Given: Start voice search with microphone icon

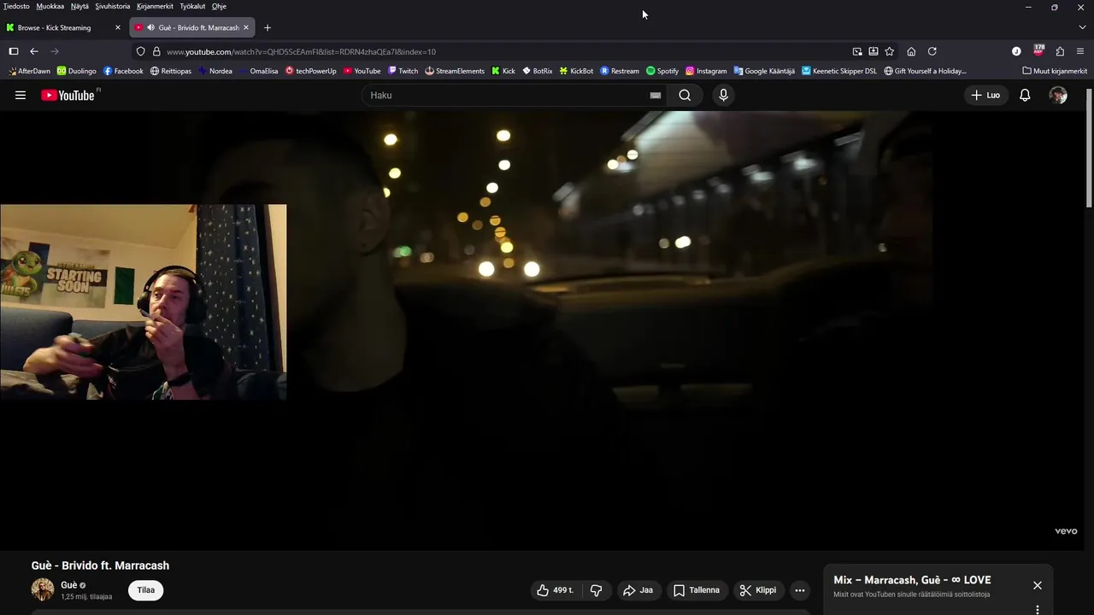Looking at the screenshot, I should [x=723, y=95].
